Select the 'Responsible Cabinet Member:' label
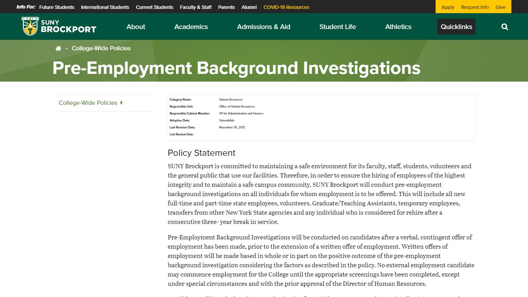Viewport: 528px width, 297px height. (190, 113)
